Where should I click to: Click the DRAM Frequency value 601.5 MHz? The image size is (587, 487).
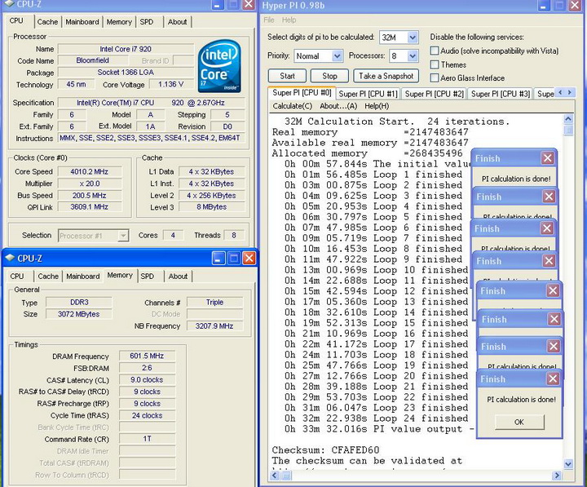coord(147,356)
